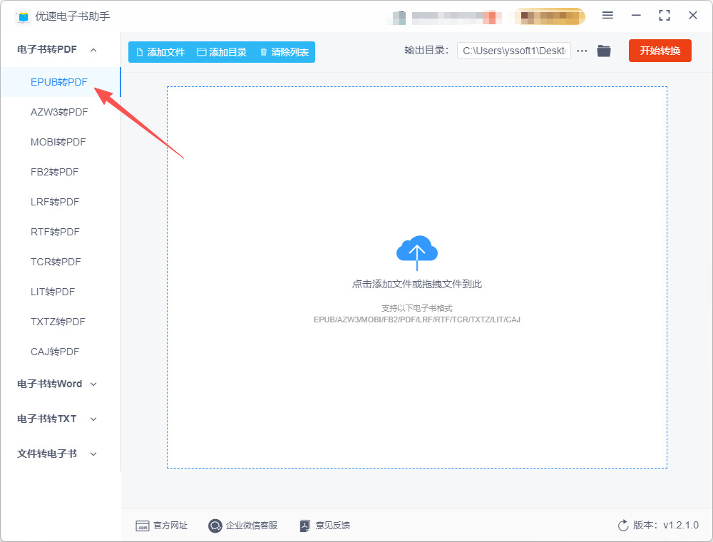Select AZW3转PDF in the sidebar
This screenshot has height=542, width=713.
pos(59,112)
